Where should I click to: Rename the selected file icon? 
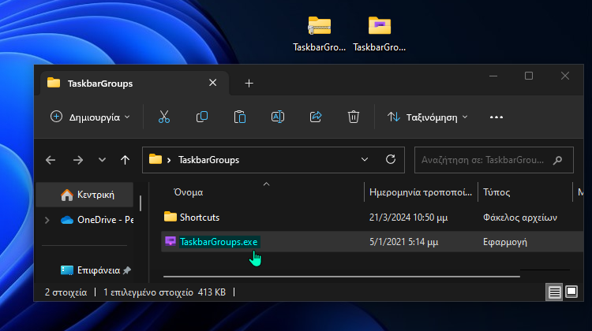pyautogui.click(x=278, y=117)
